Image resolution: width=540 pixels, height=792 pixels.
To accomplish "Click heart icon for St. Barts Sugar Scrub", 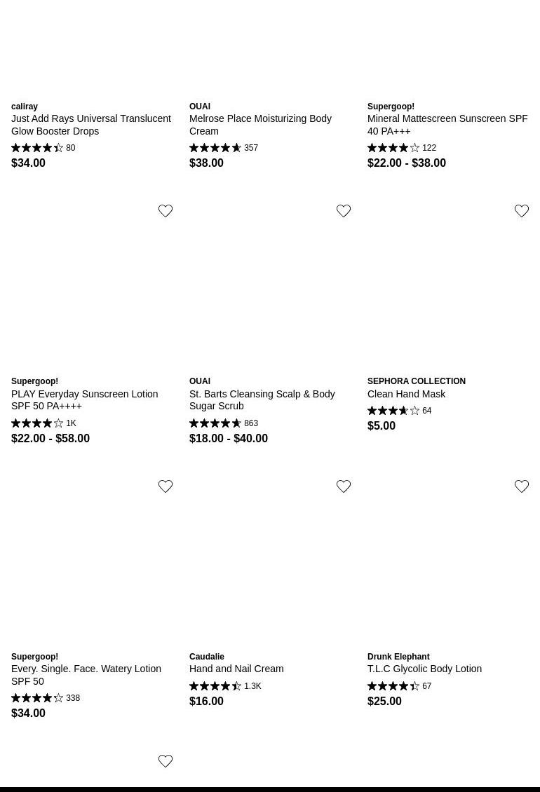I will coord(344,211).
